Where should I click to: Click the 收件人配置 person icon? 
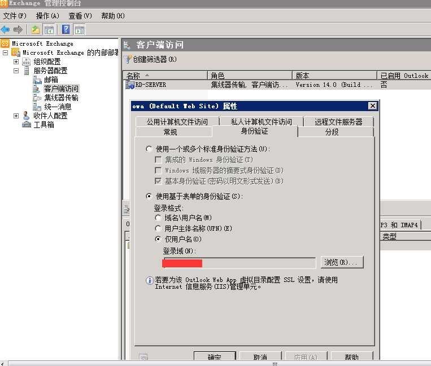click(x=26, y=116)
